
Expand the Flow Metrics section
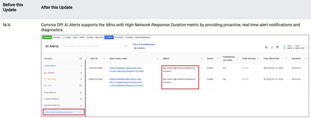81,93
